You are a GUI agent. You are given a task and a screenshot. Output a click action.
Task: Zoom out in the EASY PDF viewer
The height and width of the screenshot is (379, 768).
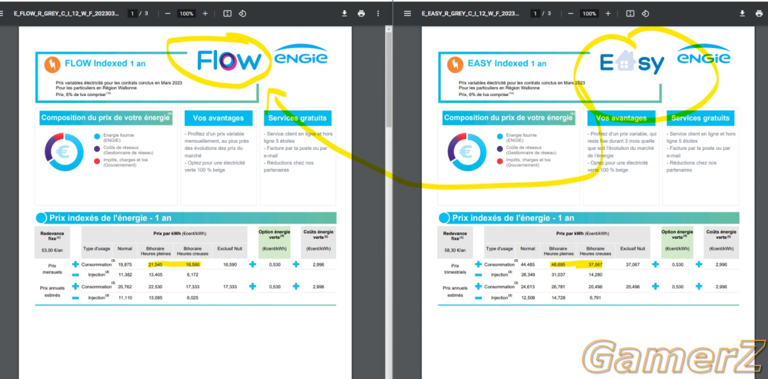[x=571, y=13]
